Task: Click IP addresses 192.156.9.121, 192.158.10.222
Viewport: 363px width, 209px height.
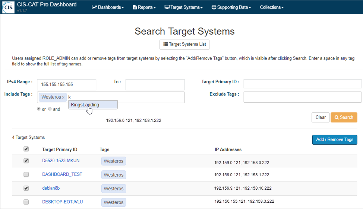Action: [243, 188]
